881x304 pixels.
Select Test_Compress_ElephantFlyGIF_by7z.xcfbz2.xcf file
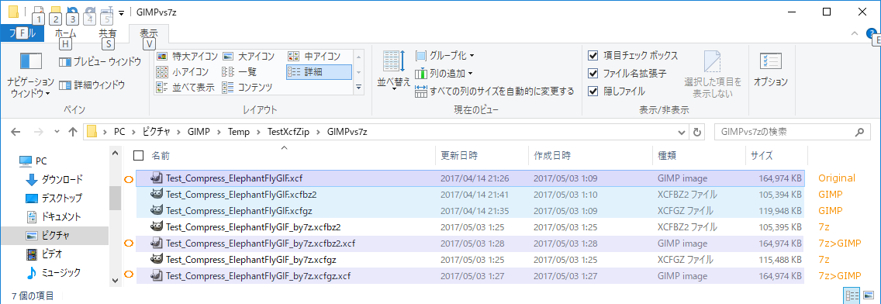coord(469,244)
